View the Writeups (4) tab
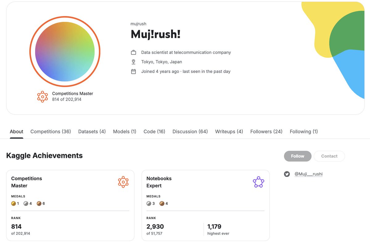 tap(229, 131)
